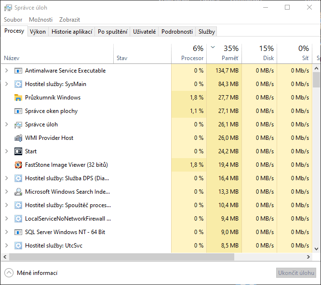Viewport: 321px width, 285px height.
Task: Click the horizontal scrollbar right arrow
Action: coord(309,257)
